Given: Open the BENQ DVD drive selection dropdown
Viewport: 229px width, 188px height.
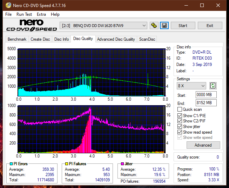Looking at the screenshot, I should point(103,26).
